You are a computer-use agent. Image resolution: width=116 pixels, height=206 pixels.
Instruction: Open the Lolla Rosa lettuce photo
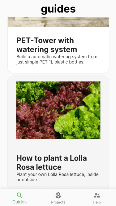[58, 110]
